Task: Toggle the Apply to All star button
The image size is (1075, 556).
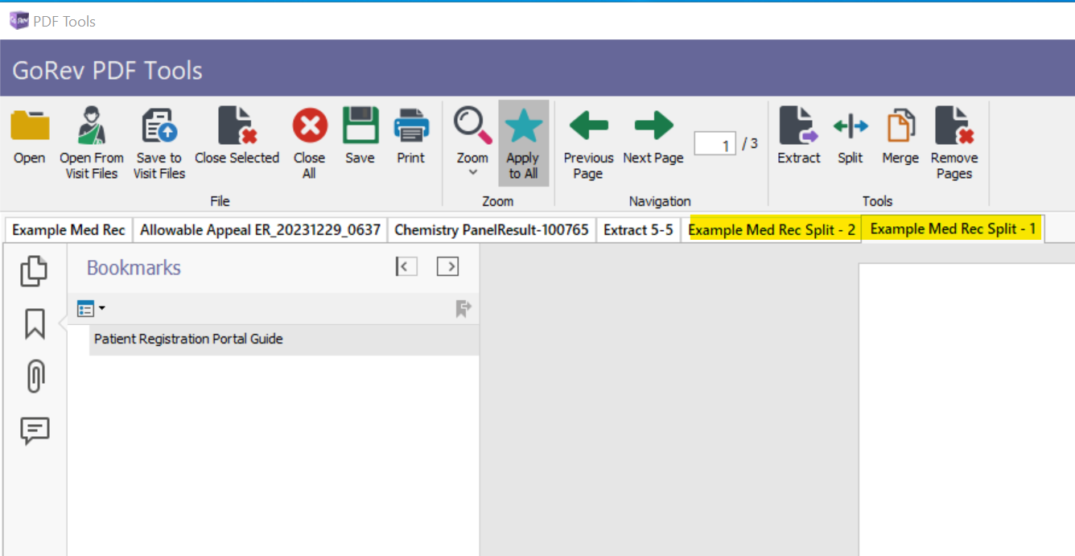Action: [523, 143]
